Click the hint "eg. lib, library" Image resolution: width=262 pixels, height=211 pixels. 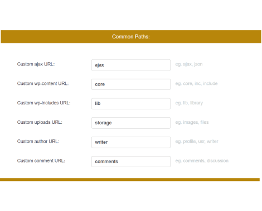tap(189, 103)
